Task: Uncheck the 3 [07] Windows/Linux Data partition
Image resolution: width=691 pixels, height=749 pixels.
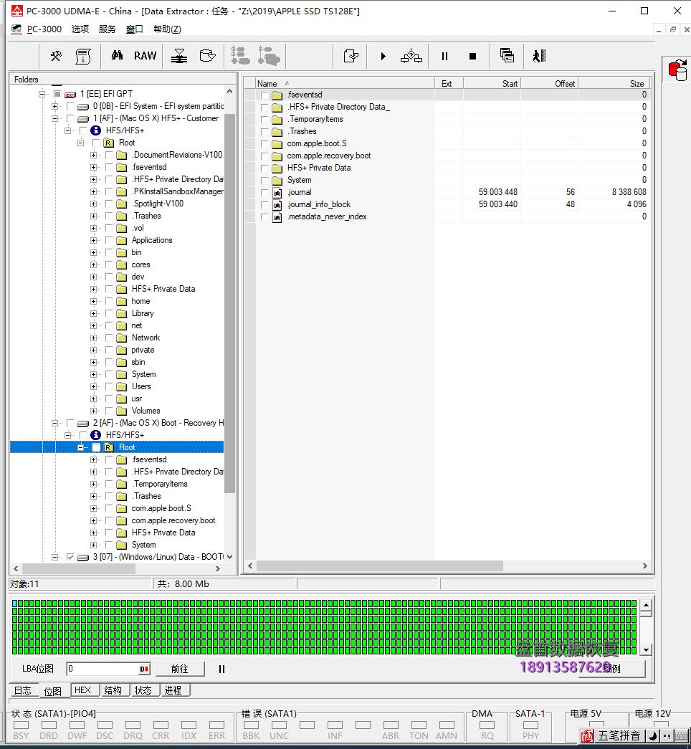Action: point(70,557)
